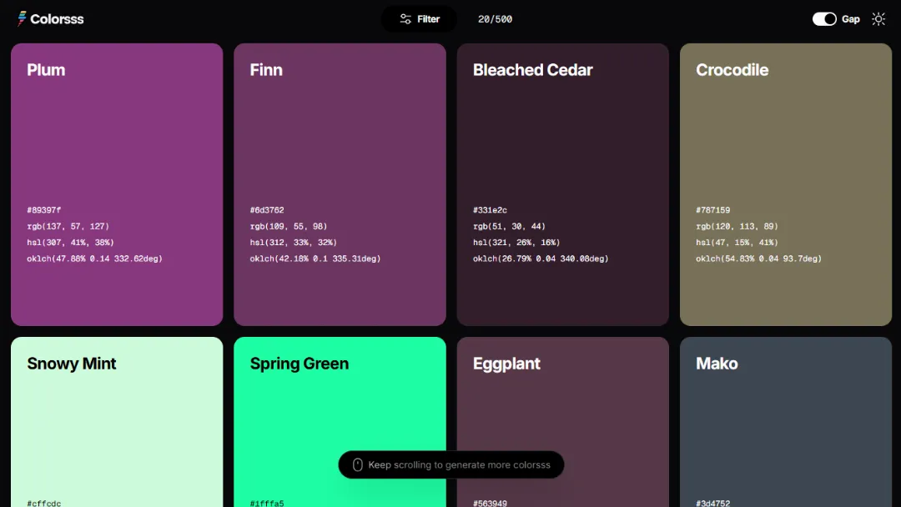Click the Plum hex value #89397f
Image resolution: width=901 pixels, height=507 pixels.
point(43,210)
